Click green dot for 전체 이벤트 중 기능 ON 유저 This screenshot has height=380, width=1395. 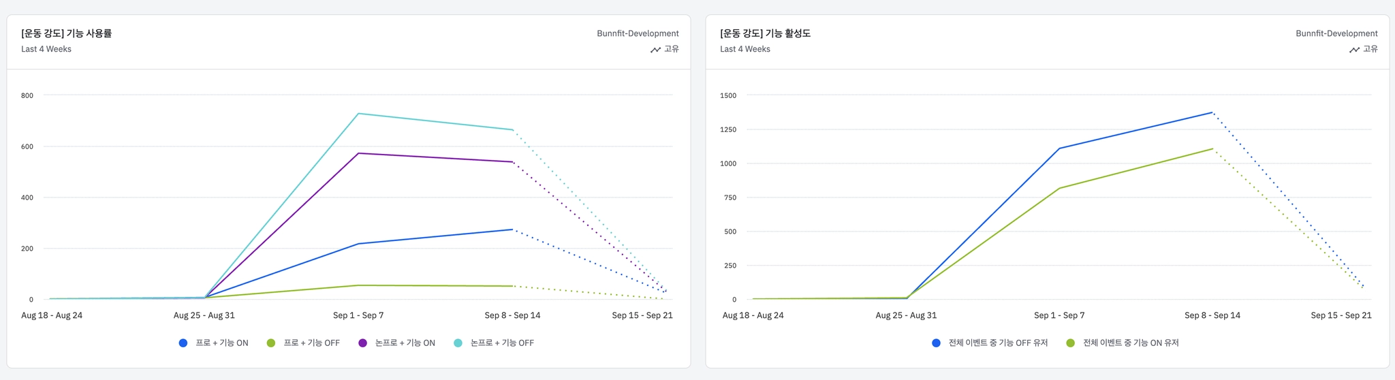point(1071,343)
